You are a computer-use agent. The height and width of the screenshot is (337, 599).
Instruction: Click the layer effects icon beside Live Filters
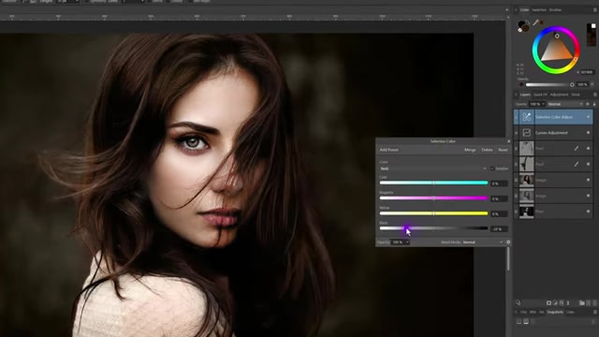pos(562,302)
